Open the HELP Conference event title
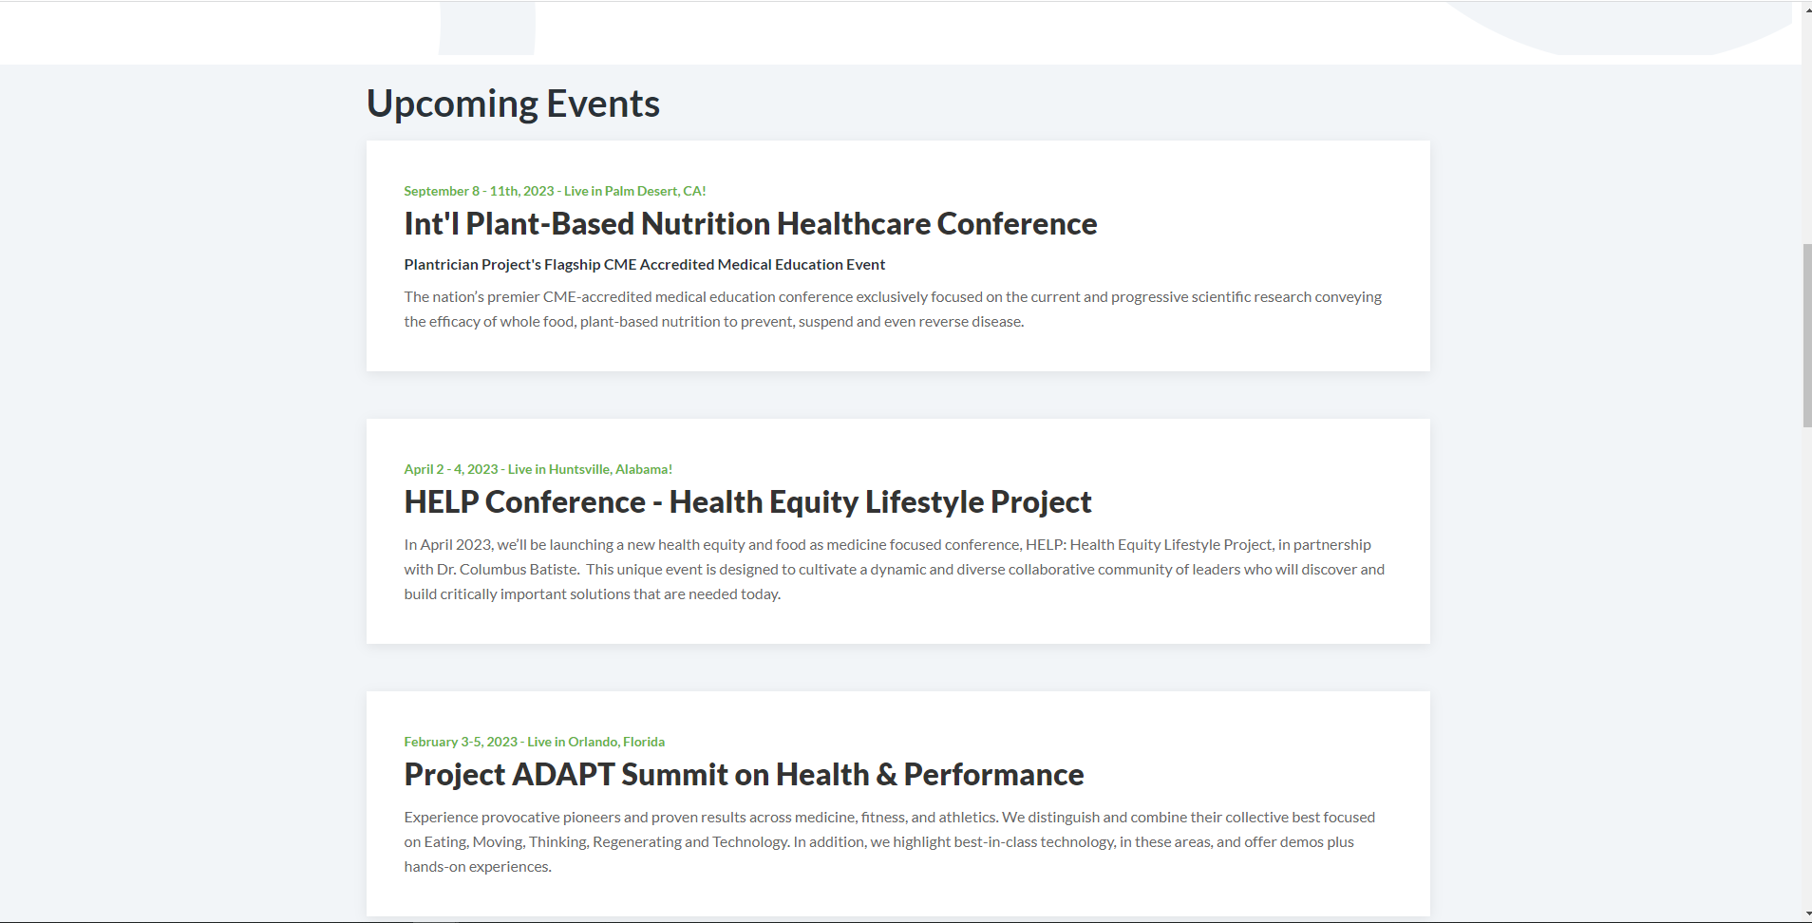Screen dimensions: 1812x923 pos(747,502)
